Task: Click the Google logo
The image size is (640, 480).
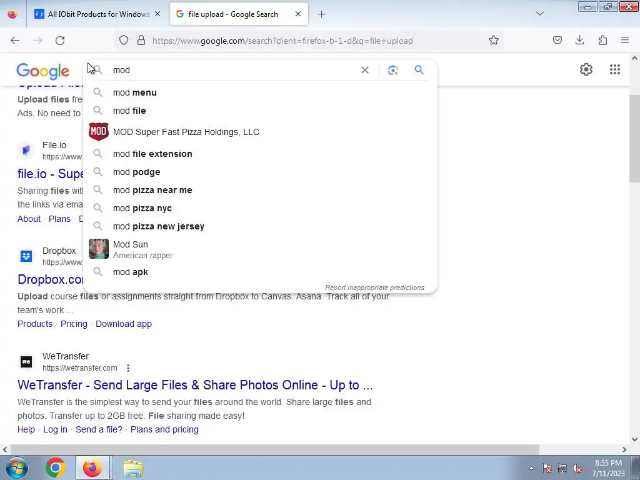Action: click(x=43, y=71)
